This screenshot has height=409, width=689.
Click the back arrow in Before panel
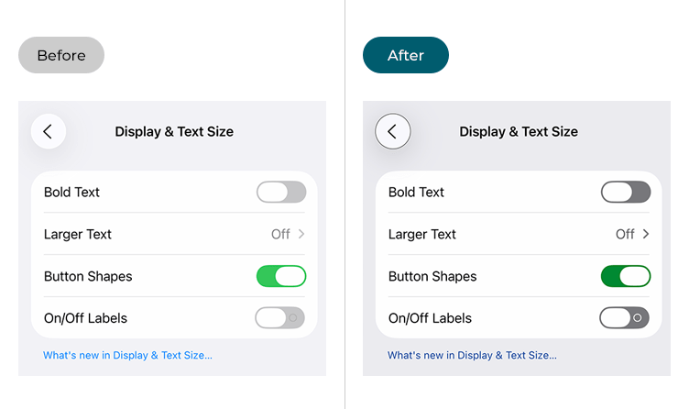48,132
